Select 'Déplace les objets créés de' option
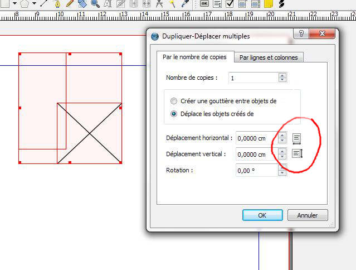 pos(174,114)
